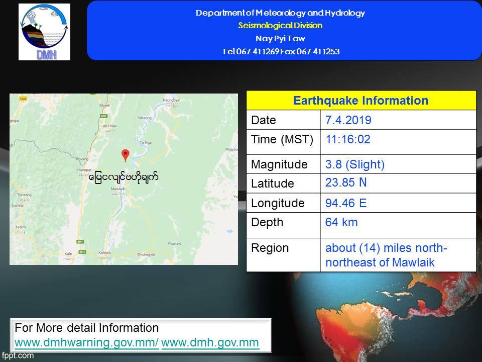Open the www.dmh.gov.mm link
This screenshot has height=362, width=482.
(x=210, y=343)
